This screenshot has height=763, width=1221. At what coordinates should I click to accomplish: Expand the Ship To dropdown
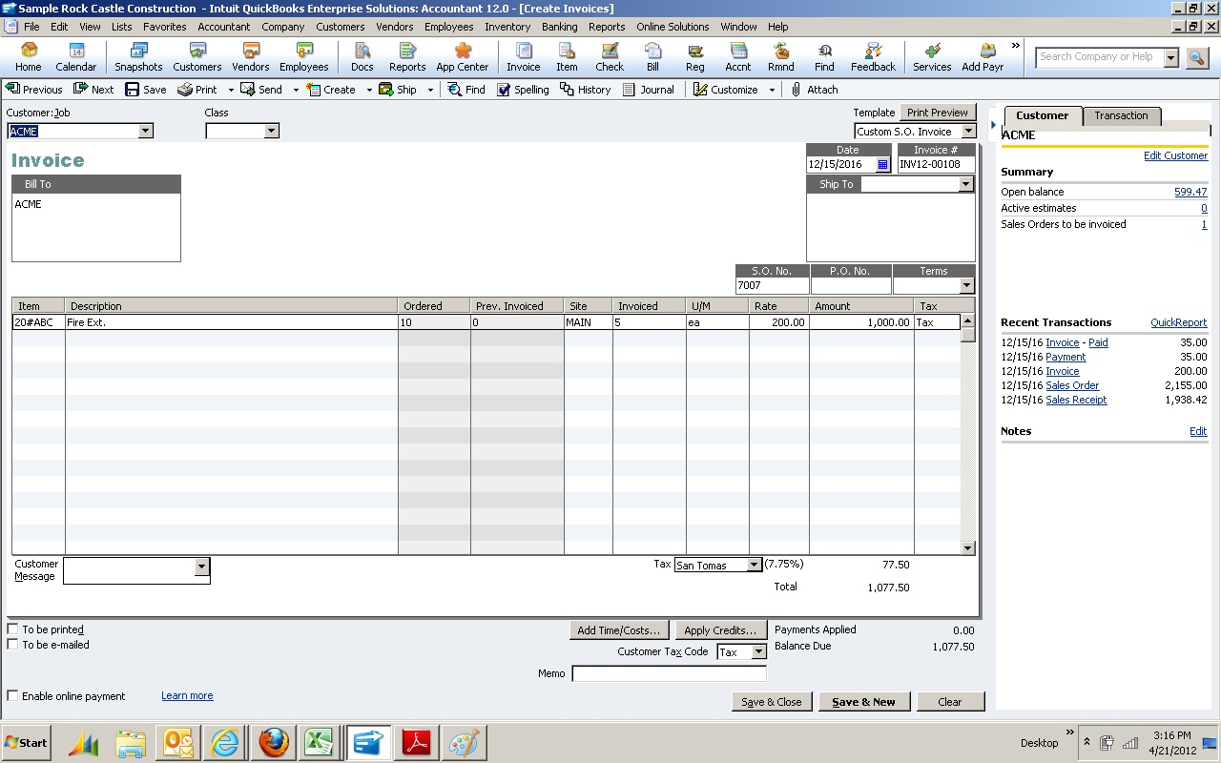click(965, 184)
